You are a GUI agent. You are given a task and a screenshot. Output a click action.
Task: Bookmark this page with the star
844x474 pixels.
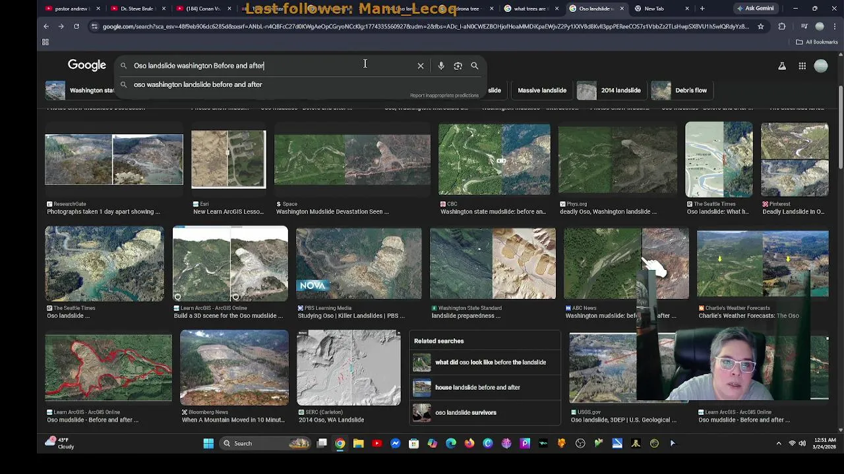[761, 26]
